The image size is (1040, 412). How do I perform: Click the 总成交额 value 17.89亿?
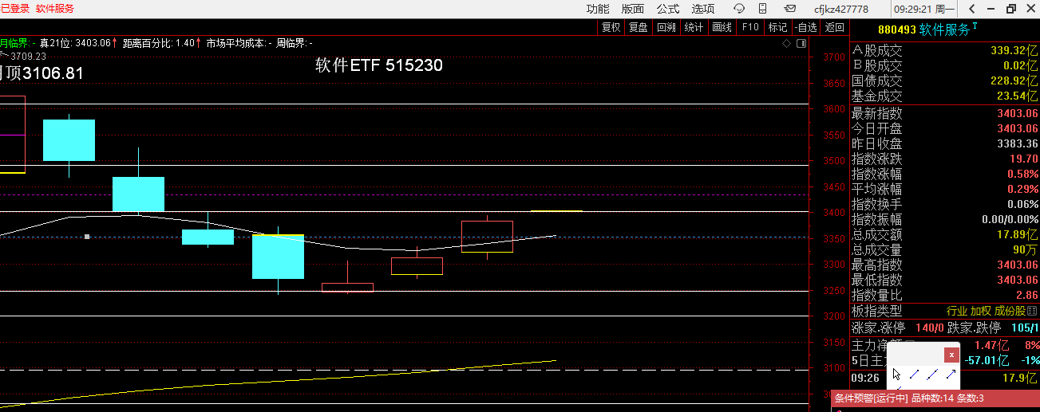coord(1018,234)
